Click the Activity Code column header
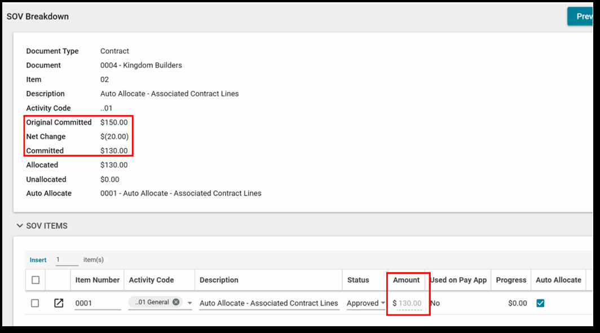Screen dimensions: 600x333 (x=151, y=280)
